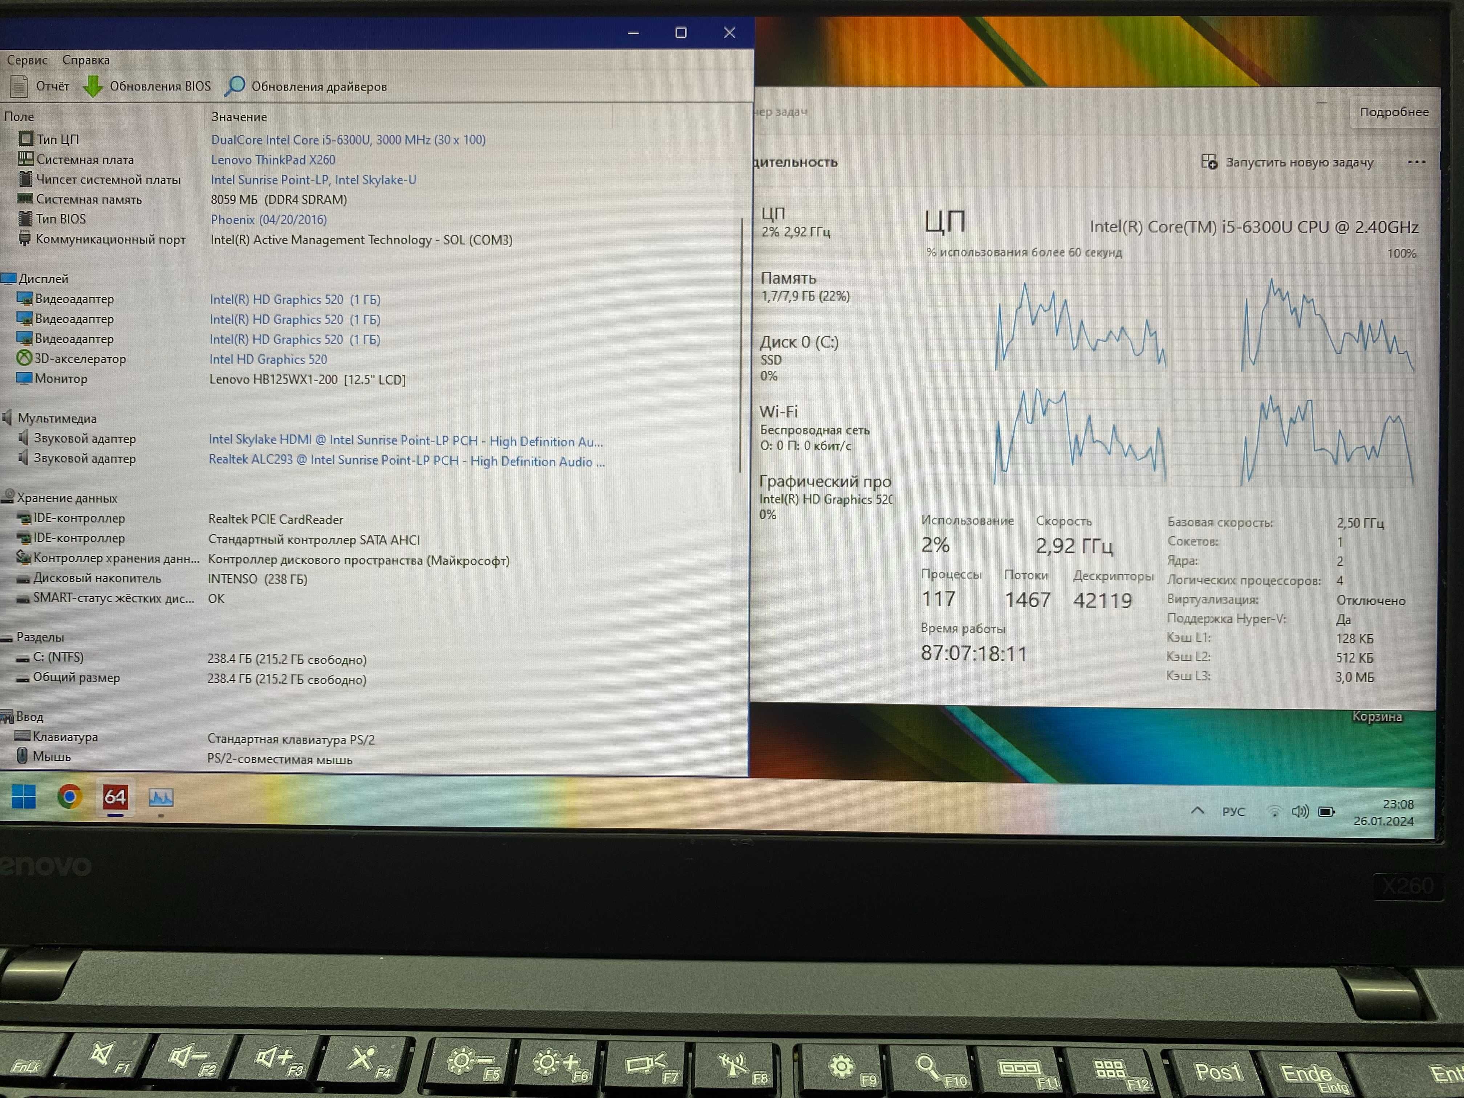Select the 8059 МБ (DDR4 SDRAM) value
This screenshot has width=1464, height=1098.
coord(278,199)
